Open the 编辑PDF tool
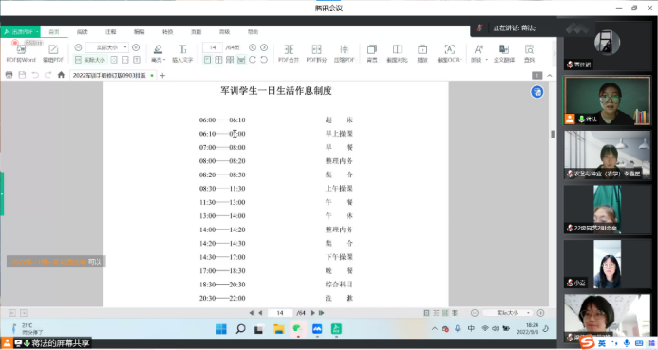This screenshot has height=350, width=658. tap(53, 53)
